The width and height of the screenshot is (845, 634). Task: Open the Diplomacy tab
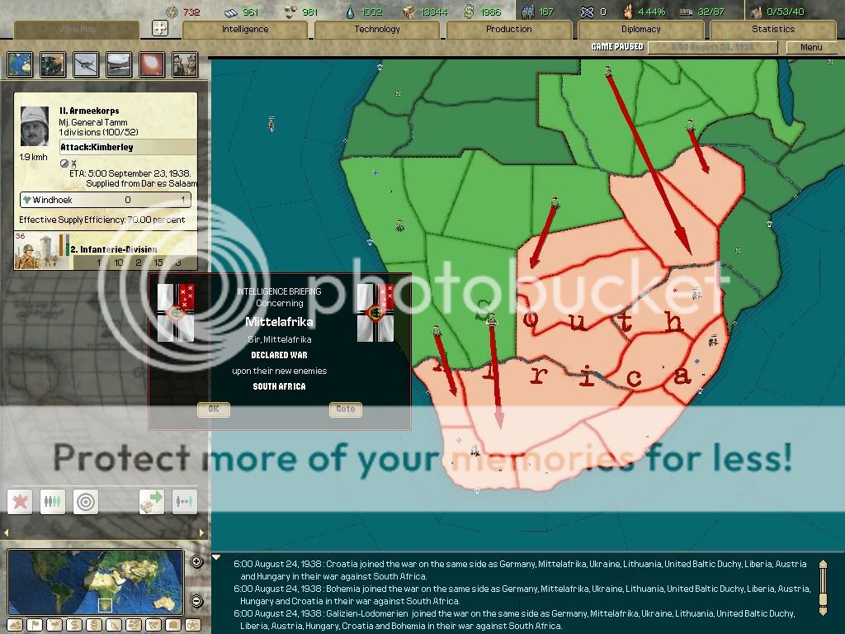click(x=640, y=29)
